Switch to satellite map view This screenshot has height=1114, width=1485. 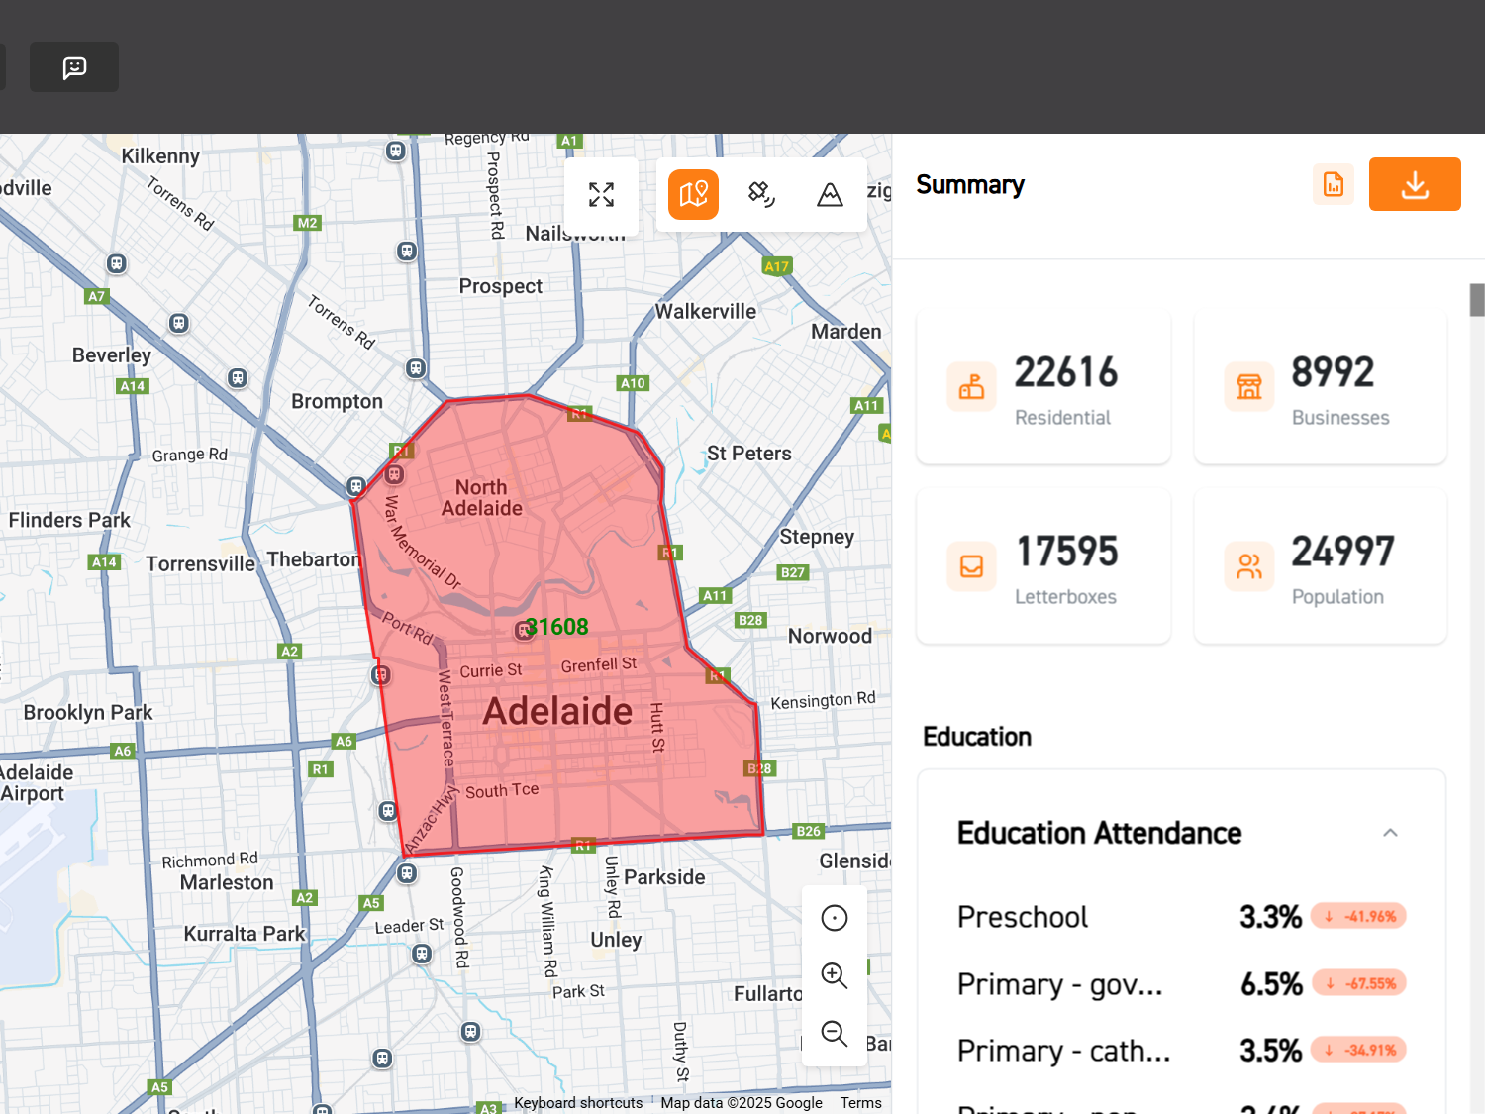coord(760,194)
